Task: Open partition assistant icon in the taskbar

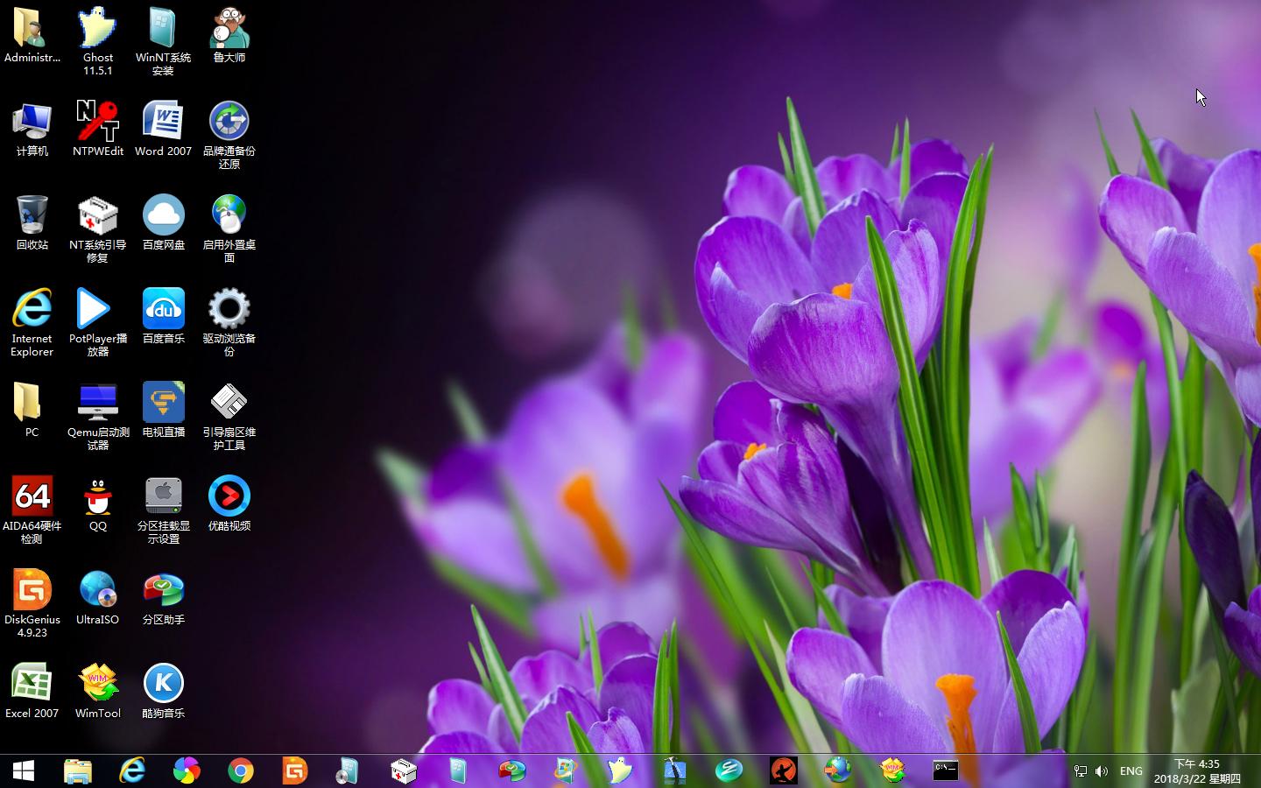Action: 512,770
